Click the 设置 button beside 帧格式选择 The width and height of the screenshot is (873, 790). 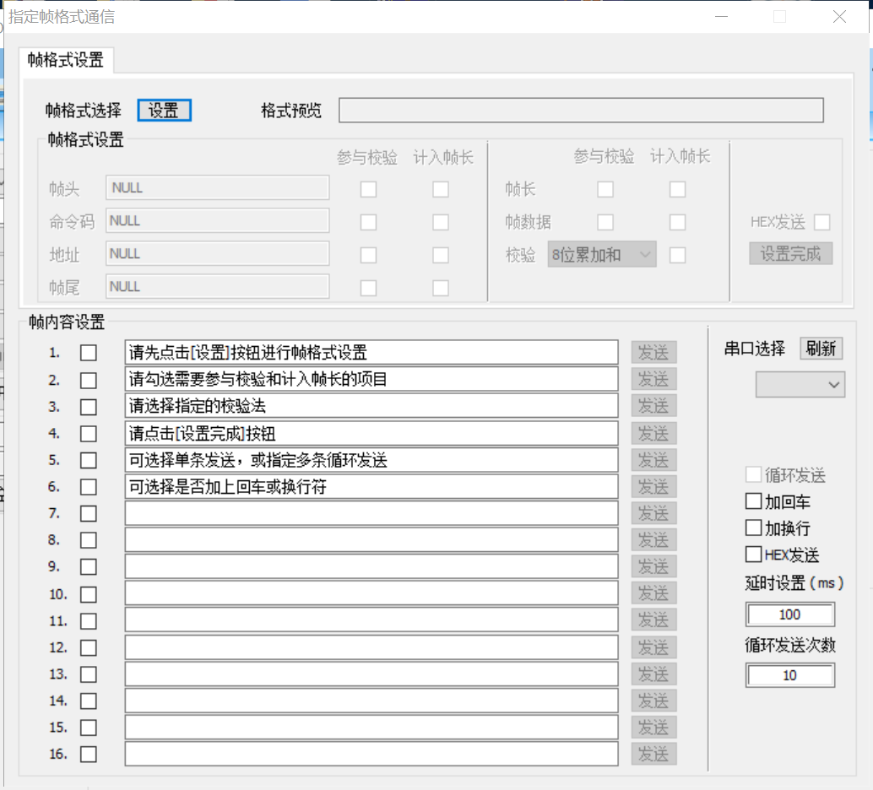tap(165, 111)
